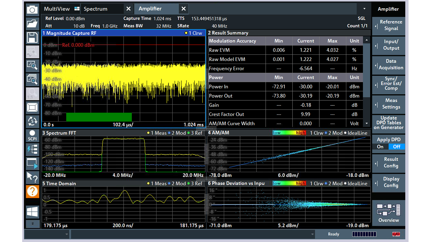
Task: Turn Apply DPD On
Action: [380, 147]
